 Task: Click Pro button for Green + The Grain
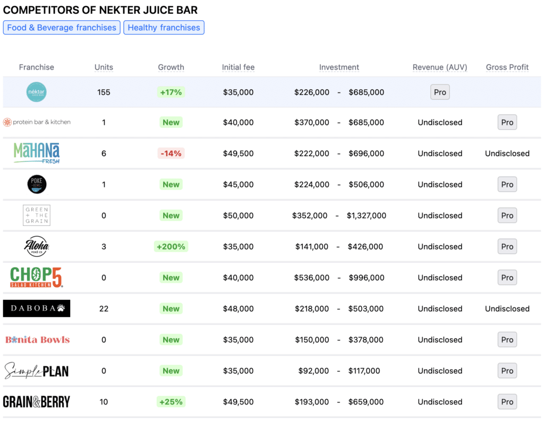[507, 216]
